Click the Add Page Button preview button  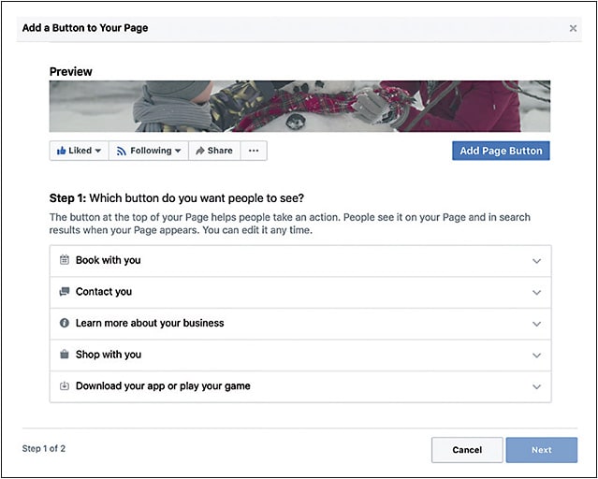501,151
